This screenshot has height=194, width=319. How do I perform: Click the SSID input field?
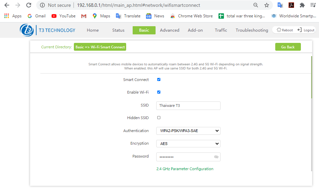[188, 106]
